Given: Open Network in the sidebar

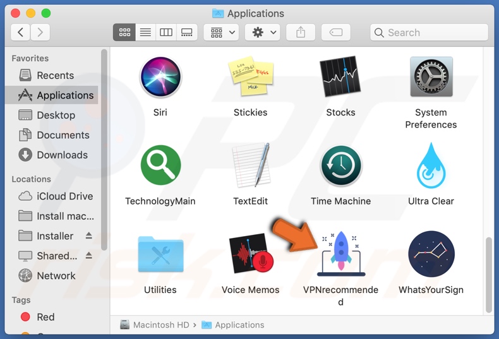Looking at the screenshot, I should 52,276.
